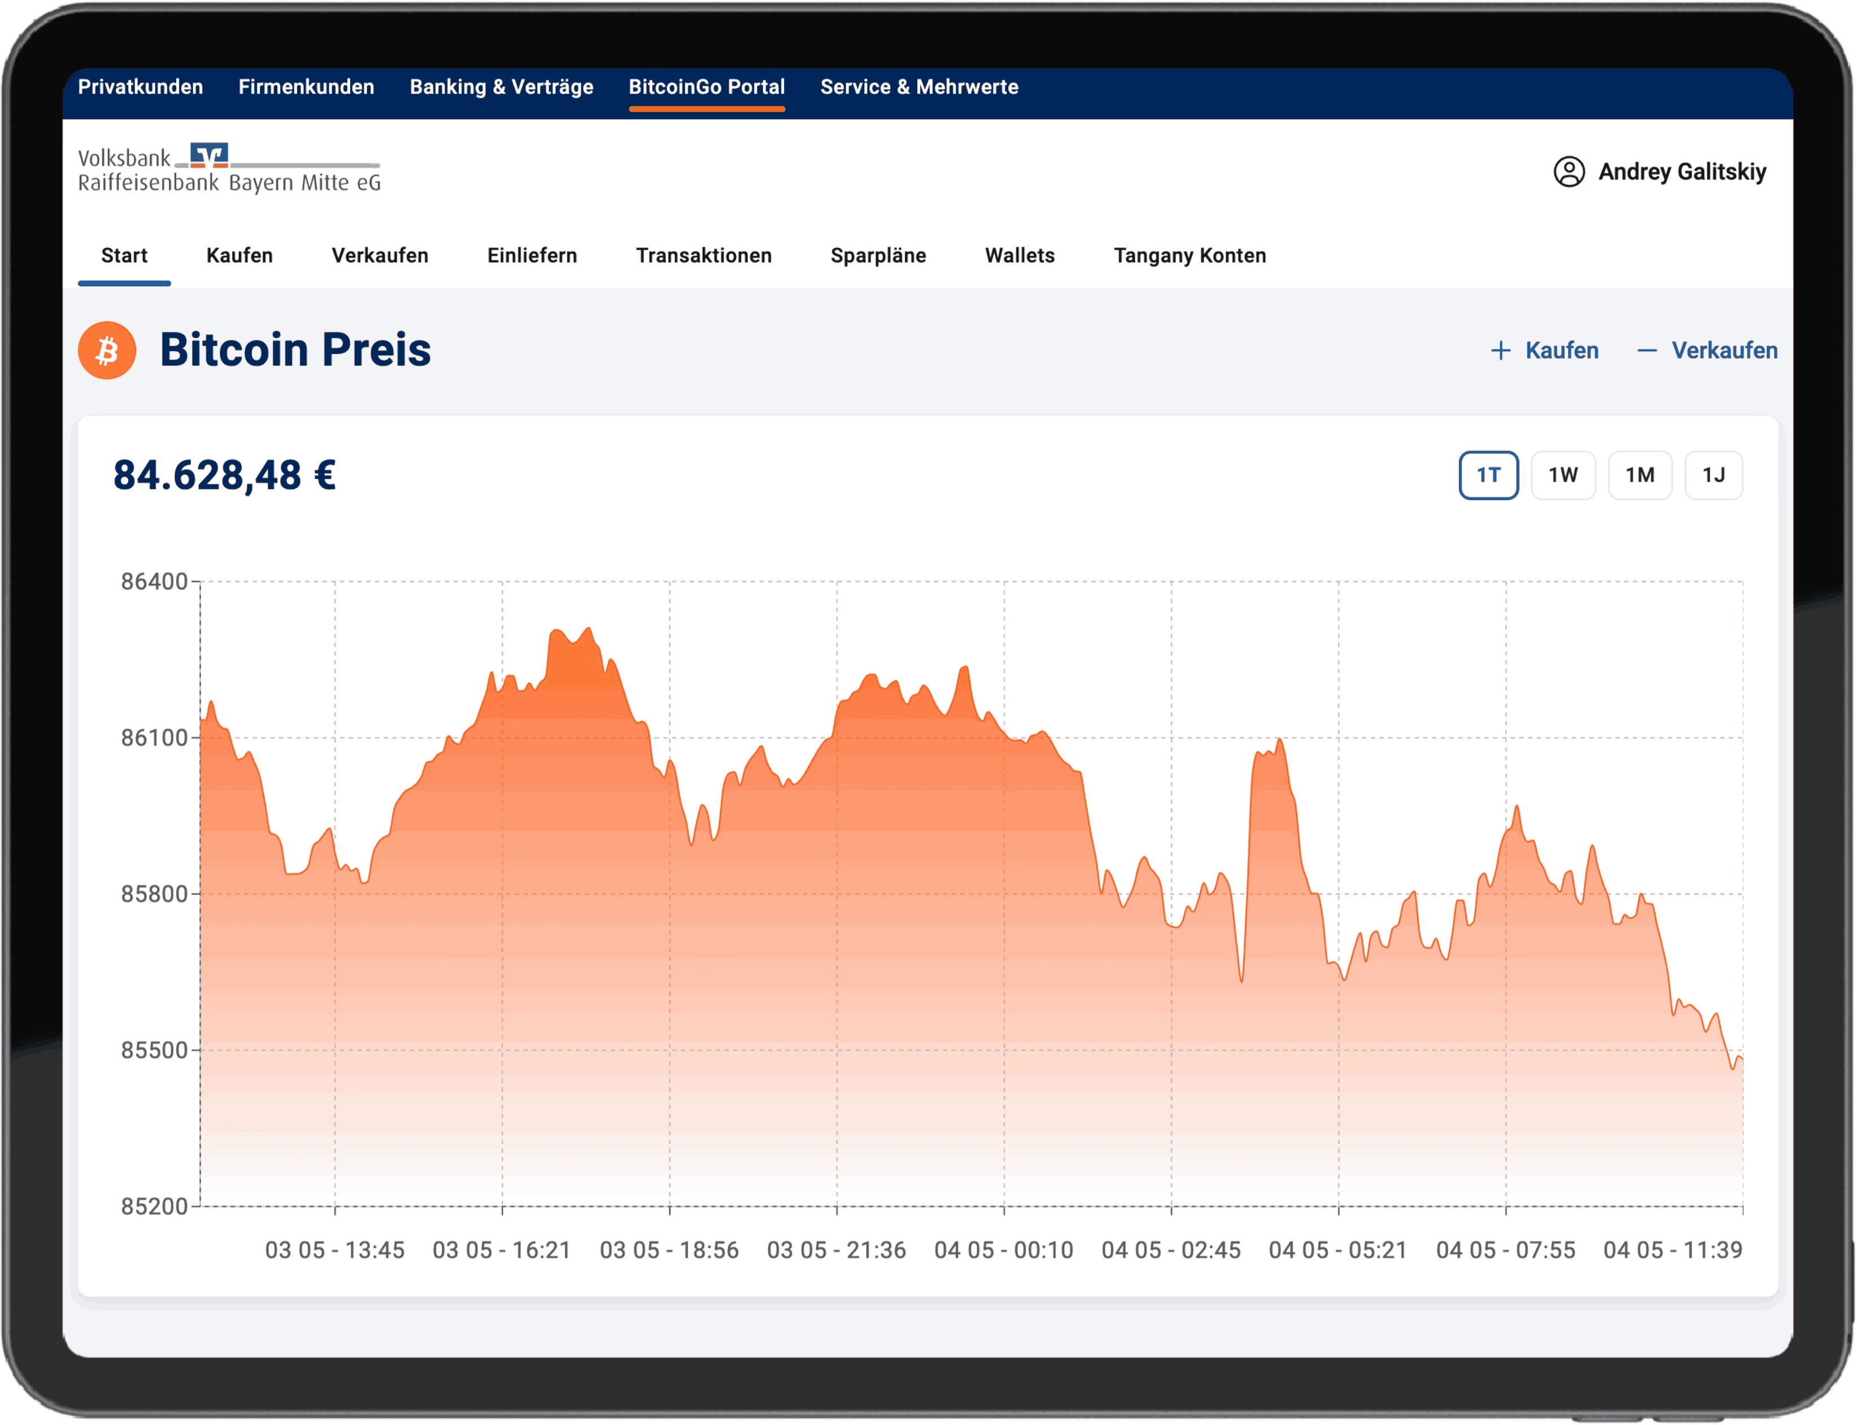Click the Volksbank Raiffeisenbank logo

(229, 169)
